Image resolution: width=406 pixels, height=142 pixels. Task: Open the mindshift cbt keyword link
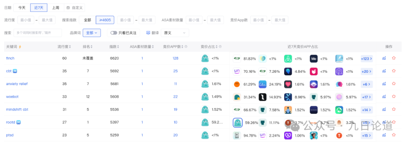[x=17, y=109]
